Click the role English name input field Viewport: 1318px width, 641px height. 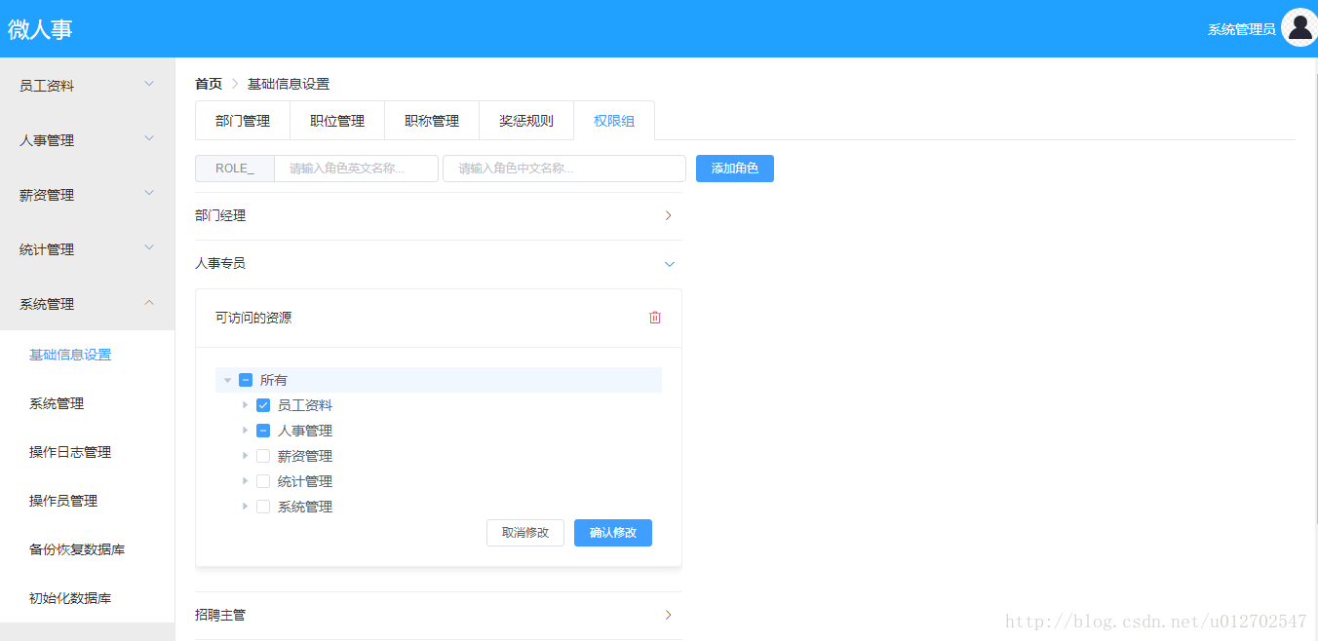(356, 168)
